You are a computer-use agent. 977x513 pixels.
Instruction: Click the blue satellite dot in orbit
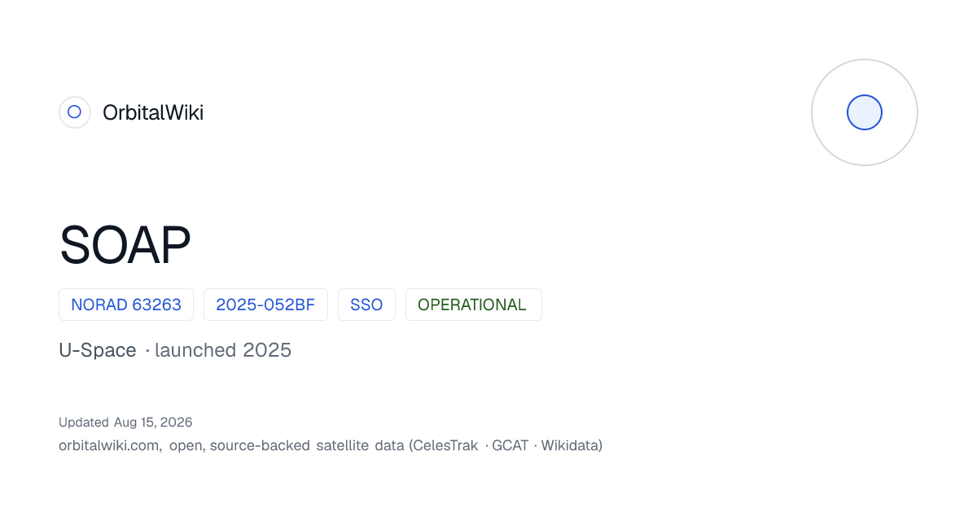(x=865, y=112)
